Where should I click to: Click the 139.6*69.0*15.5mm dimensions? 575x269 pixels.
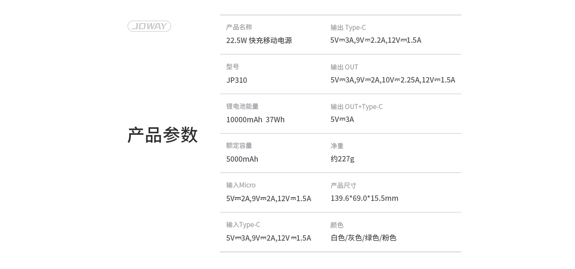coord(364,198)
